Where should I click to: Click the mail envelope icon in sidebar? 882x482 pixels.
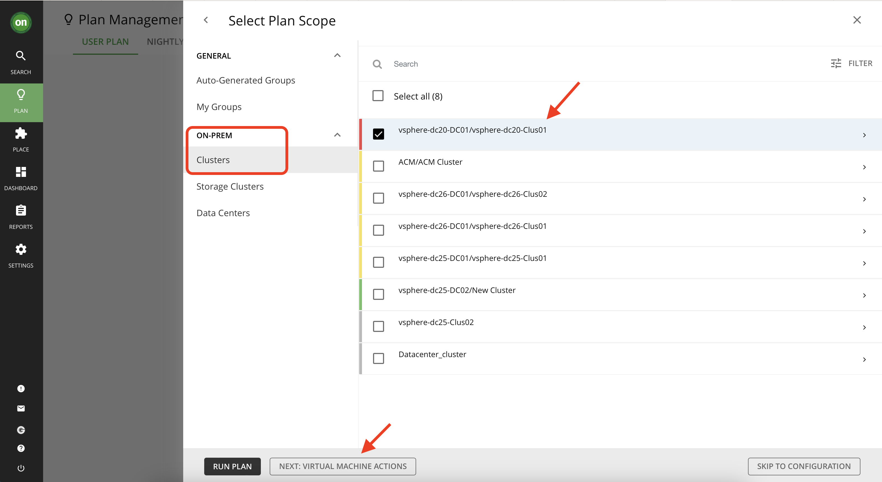21,408
